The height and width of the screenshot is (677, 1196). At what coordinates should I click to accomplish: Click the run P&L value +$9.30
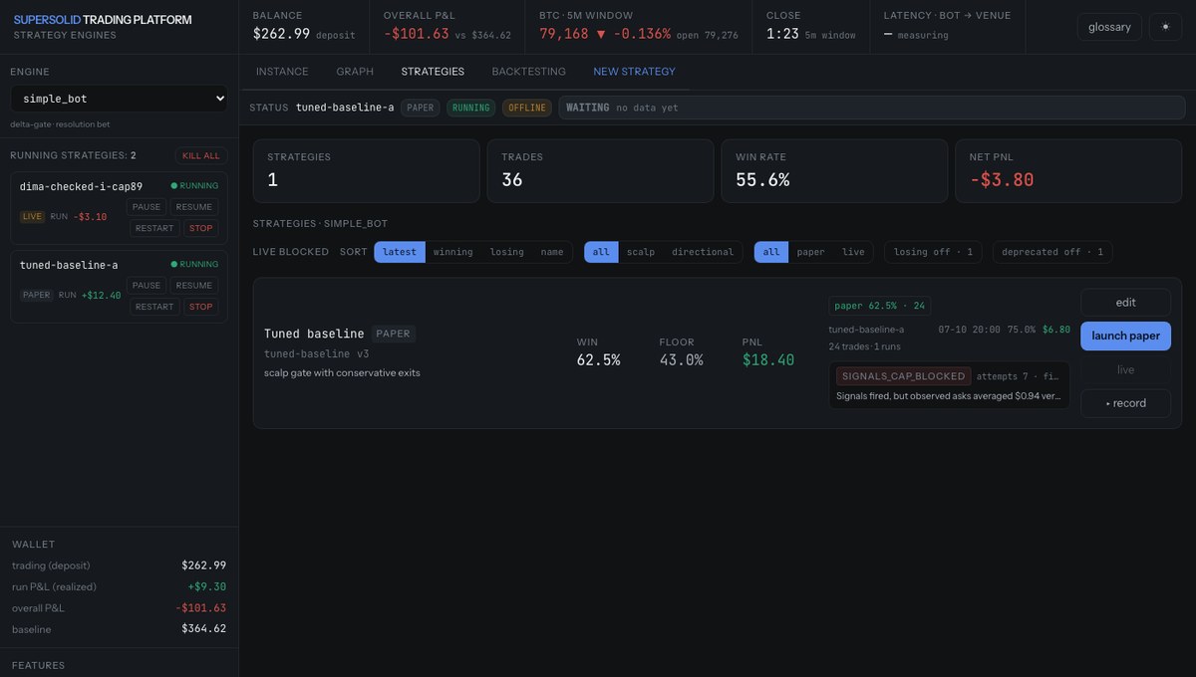(x=207, y=586)
